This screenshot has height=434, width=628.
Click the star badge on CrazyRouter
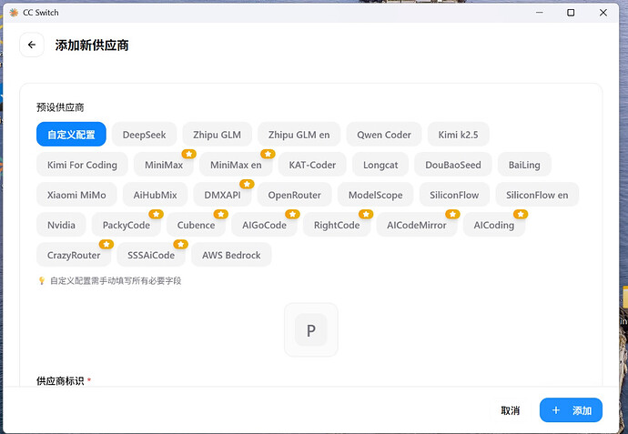point(106,244)
